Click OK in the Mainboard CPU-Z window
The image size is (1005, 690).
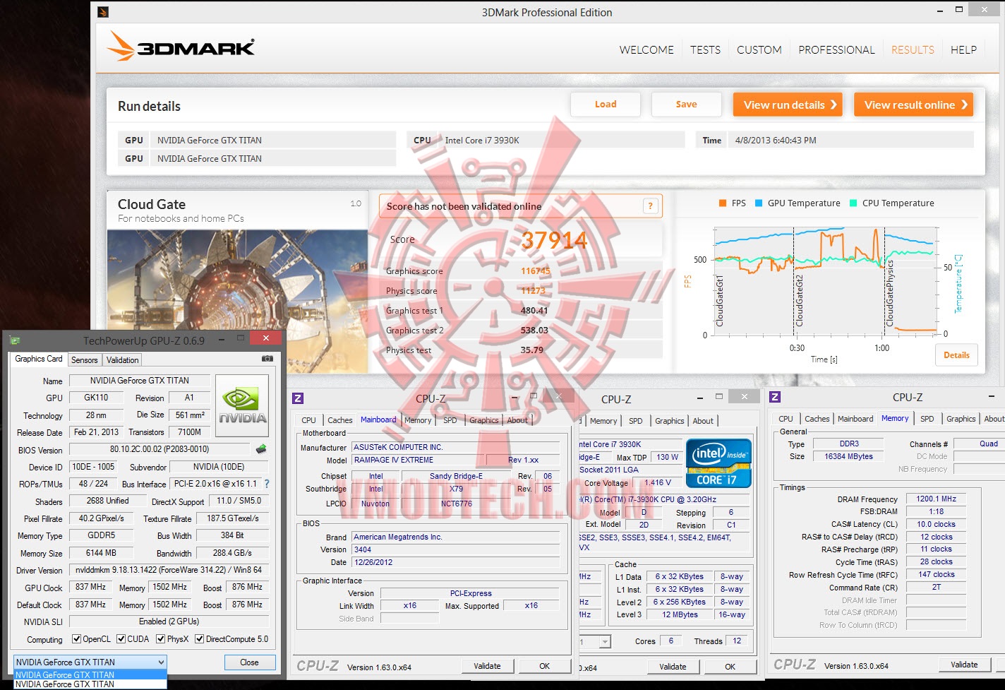coord(545,666)
